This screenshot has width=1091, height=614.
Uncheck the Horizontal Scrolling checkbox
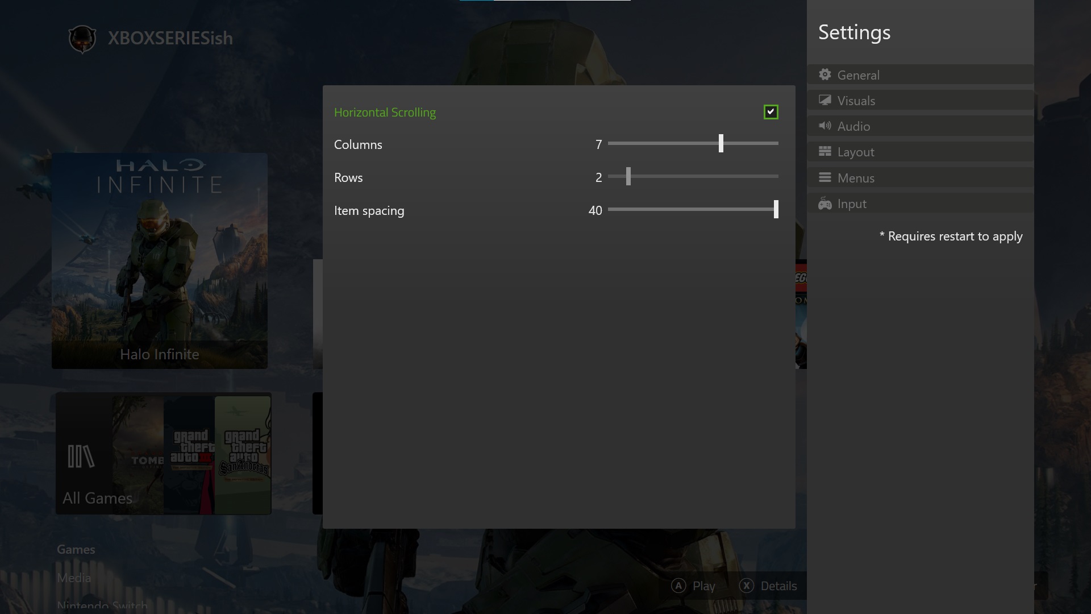771,112
